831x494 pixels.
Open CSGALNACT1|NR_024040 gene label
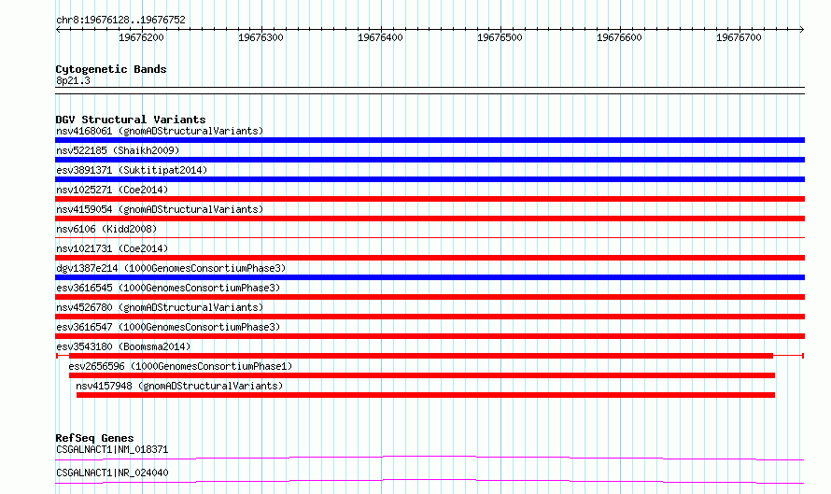112,473
